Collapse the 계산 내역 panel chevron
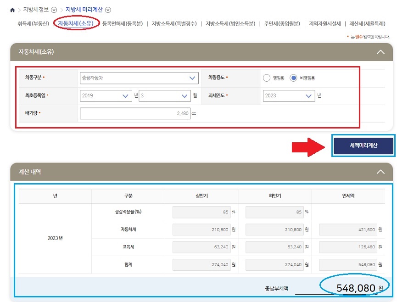Image resolution: width=397 pixels, height=302 pixels. coord(380,172)
